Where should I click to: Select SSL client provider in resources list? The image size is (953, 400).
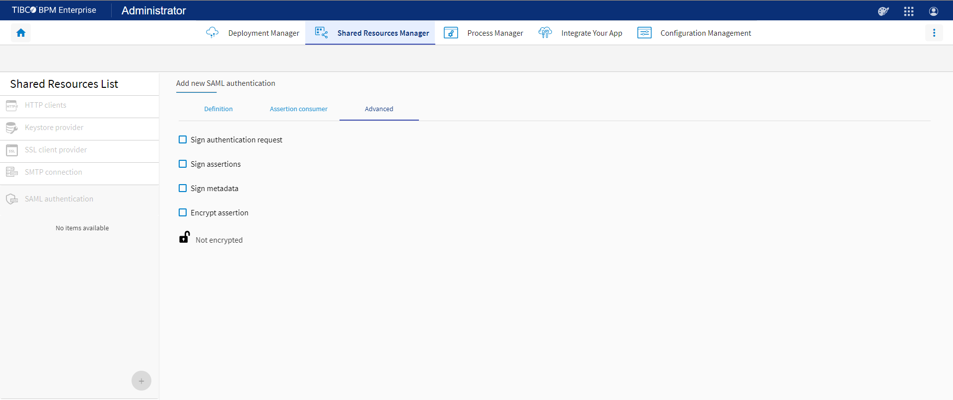(x=79, y=150)
